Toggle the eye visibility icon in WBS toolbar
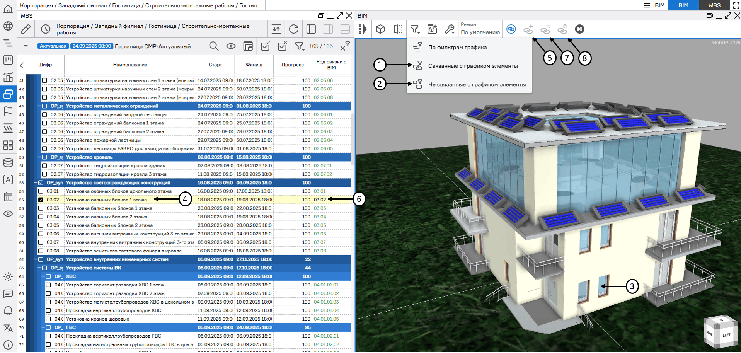741x353 pixels. (231, 46)
